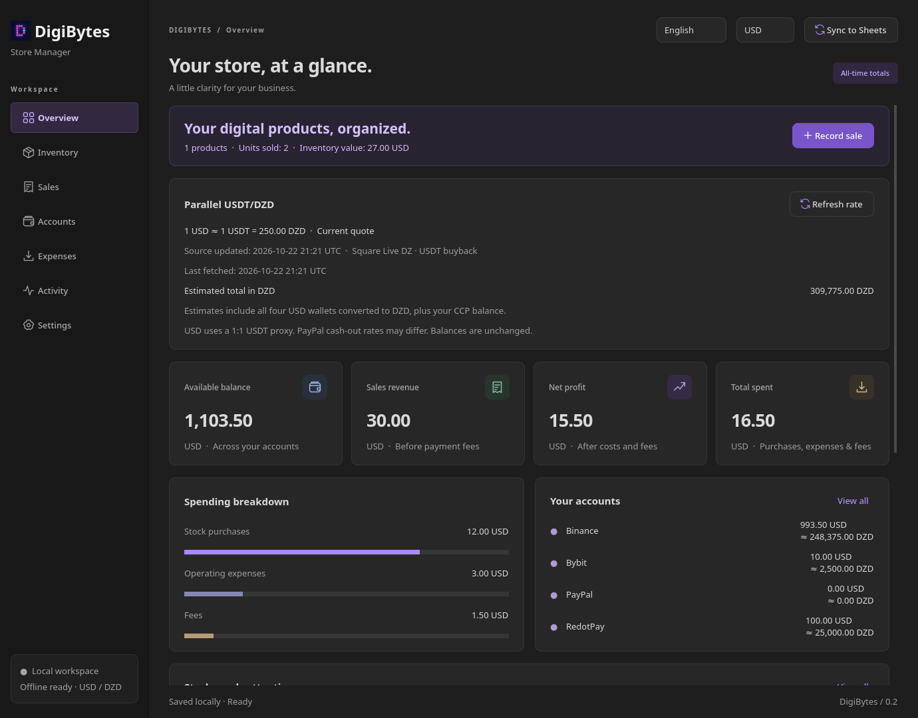Click the Fees progress bar
The width and height of the screenshot is (918, 718).
click(x=347, y=636)
